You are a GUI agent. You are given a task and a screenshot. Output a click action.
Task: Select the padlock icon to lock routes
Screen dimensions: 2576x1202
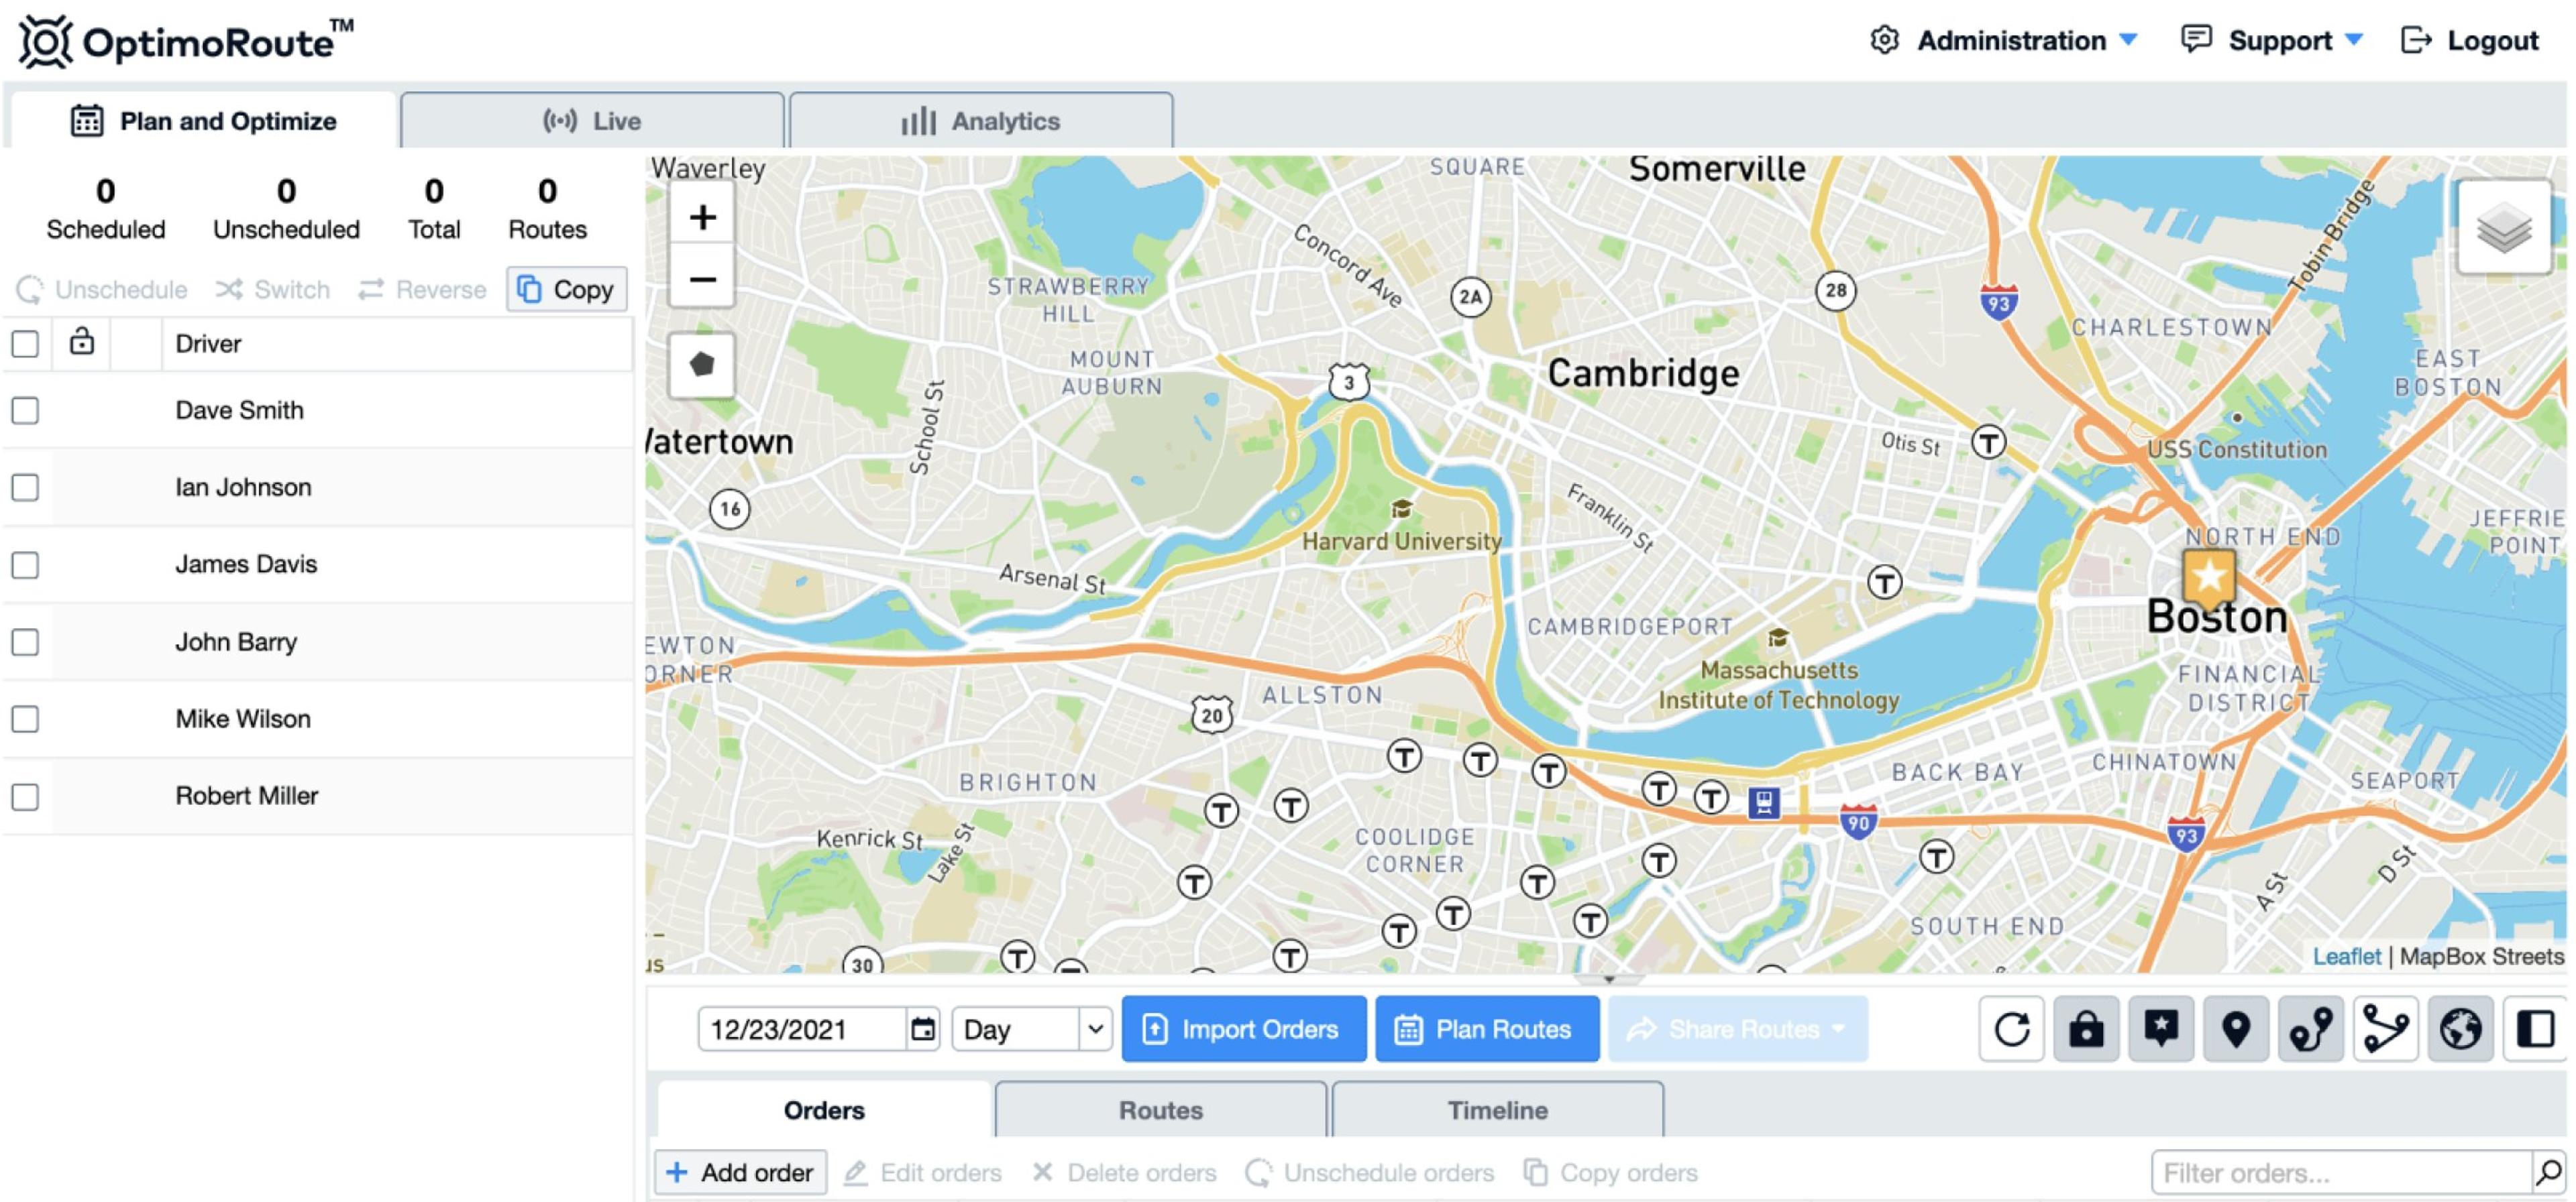coord(2088,1029)
